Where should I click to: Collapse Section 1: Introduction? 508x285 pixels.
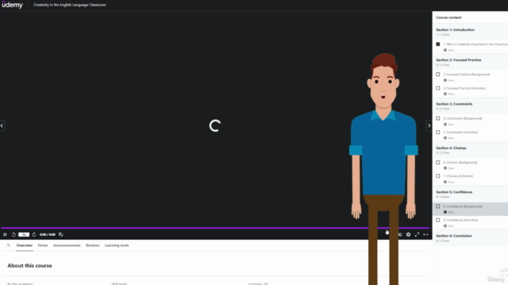(470, 32)
